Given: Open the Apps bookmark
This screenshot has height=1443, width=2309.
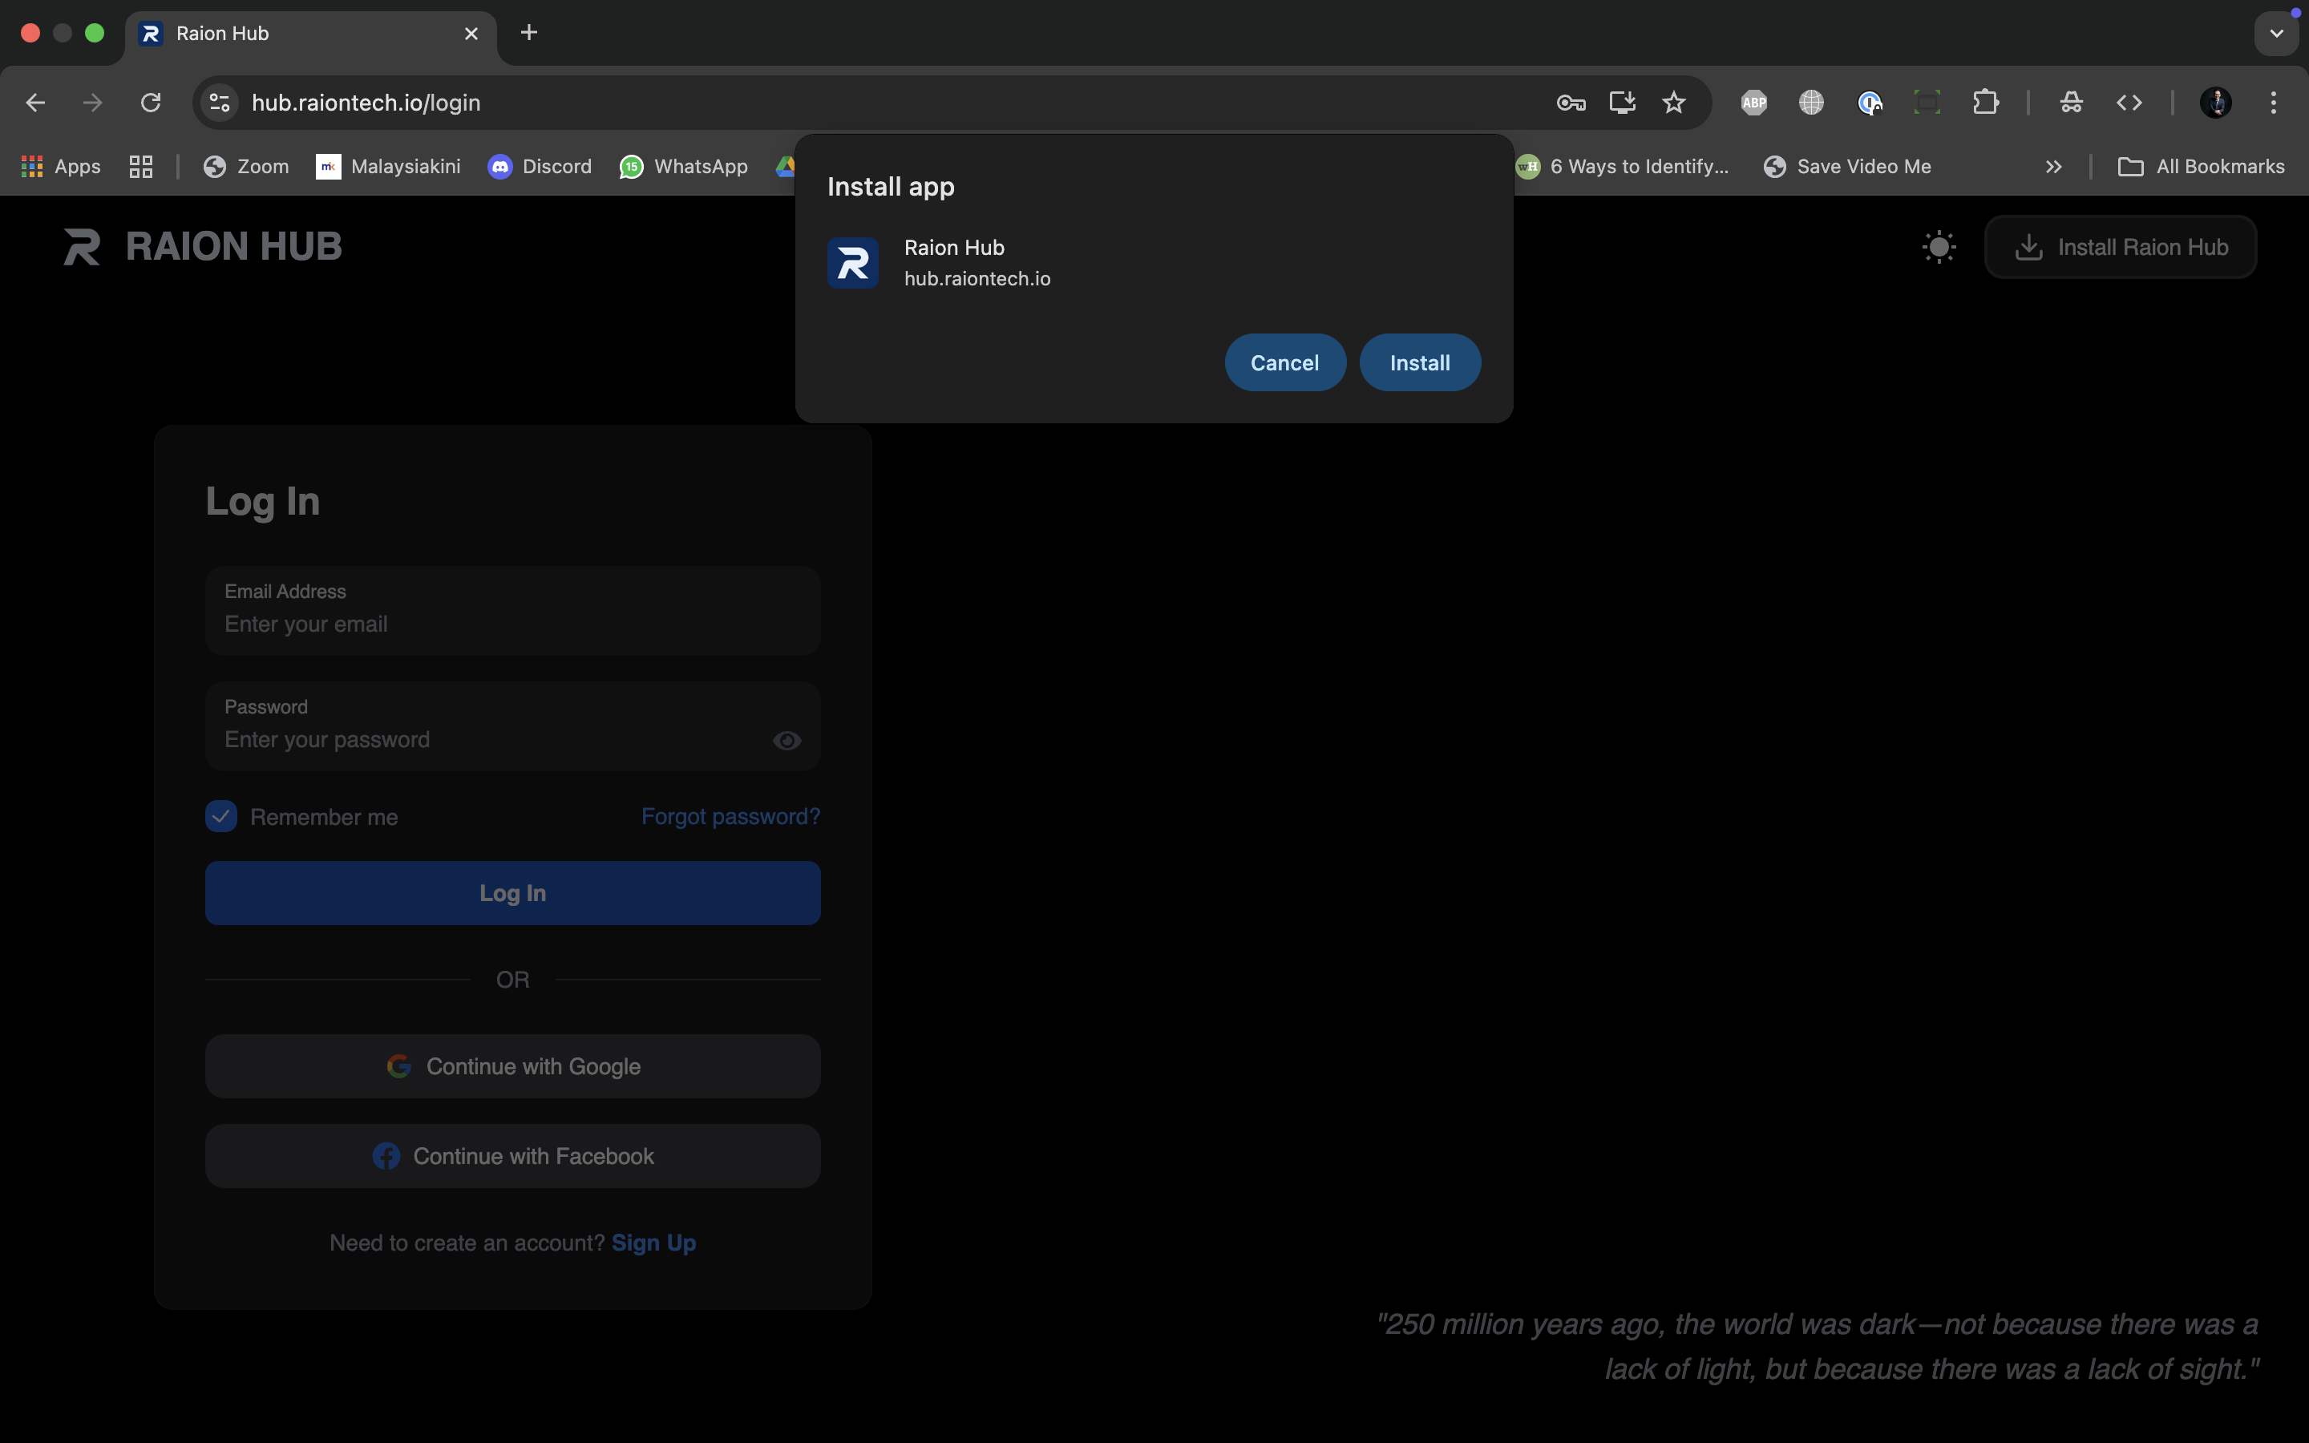Looking at the screenshot, I should tap(61, 166).
